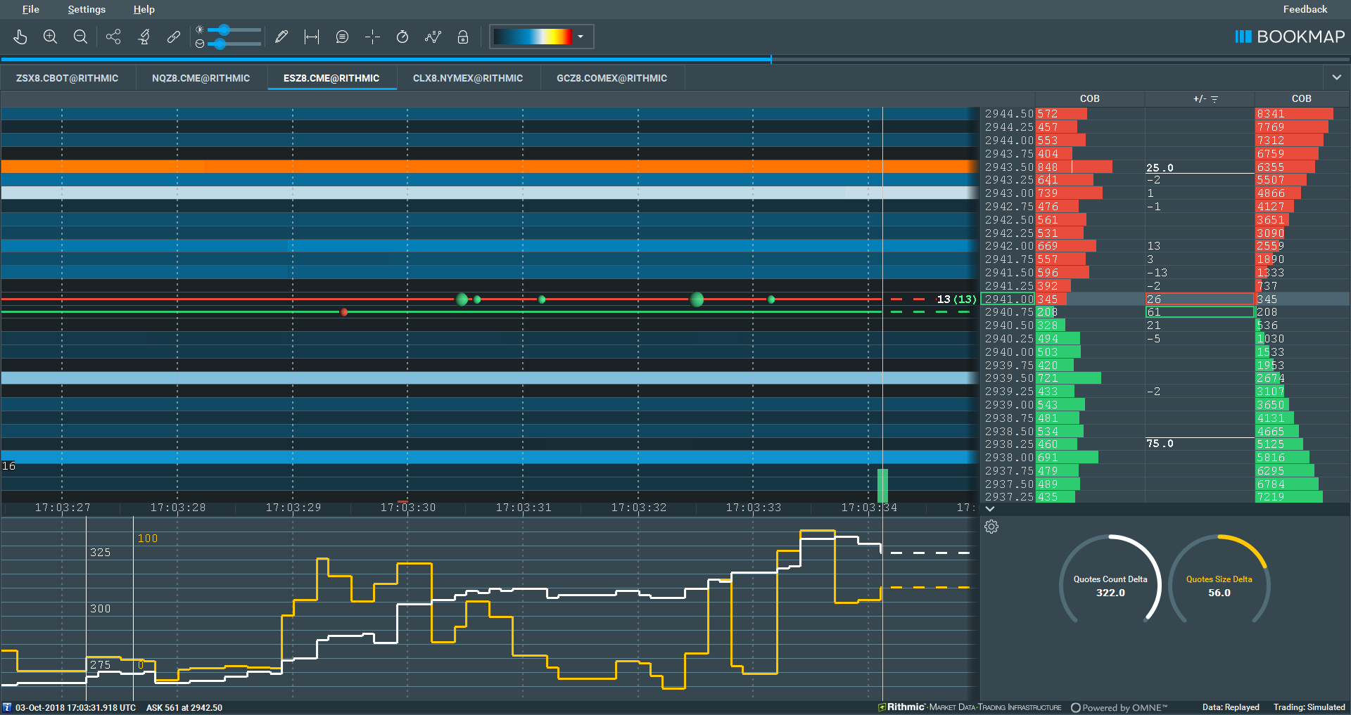The image size is (1351, 715).
Task: Toggle the padlock lock icon
Action: [x=463, y=37]
